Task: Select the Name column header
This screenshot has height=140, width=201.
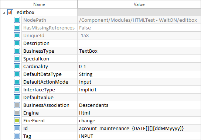Action: 39,4
